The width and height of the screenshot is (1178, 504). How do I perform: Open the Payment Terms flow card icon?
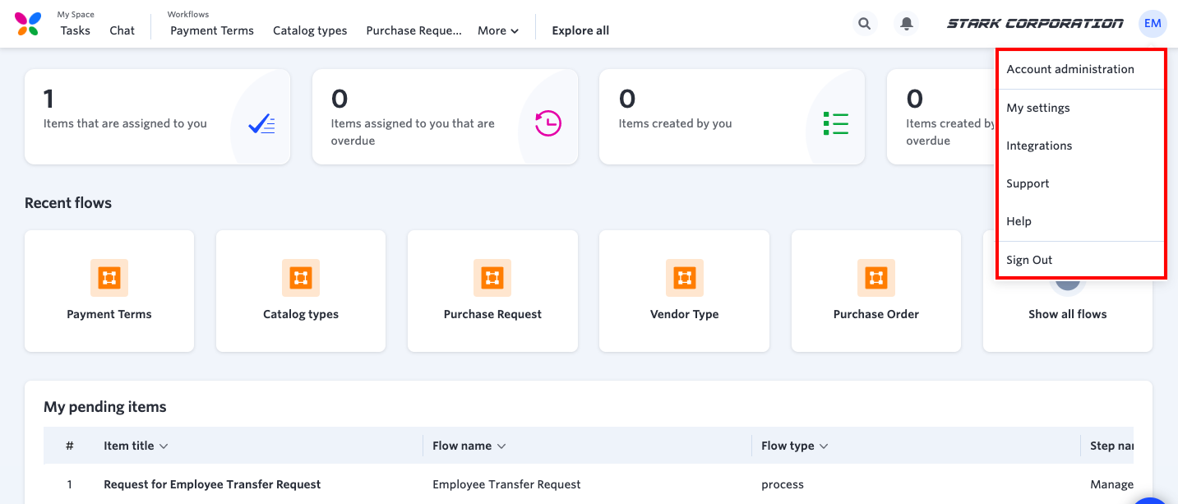(109, 278)
